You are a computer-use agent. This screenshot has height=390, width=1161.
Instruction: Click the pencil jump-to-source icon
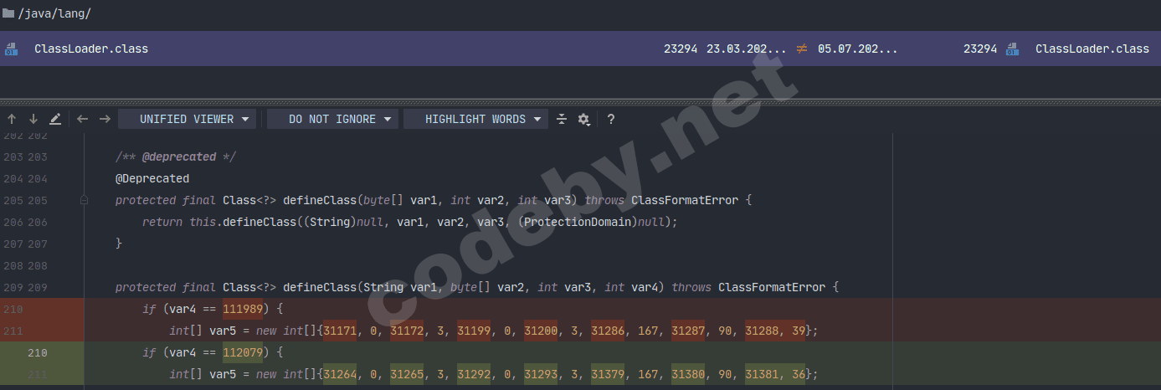pyautogui.click(x=55, y=119)
